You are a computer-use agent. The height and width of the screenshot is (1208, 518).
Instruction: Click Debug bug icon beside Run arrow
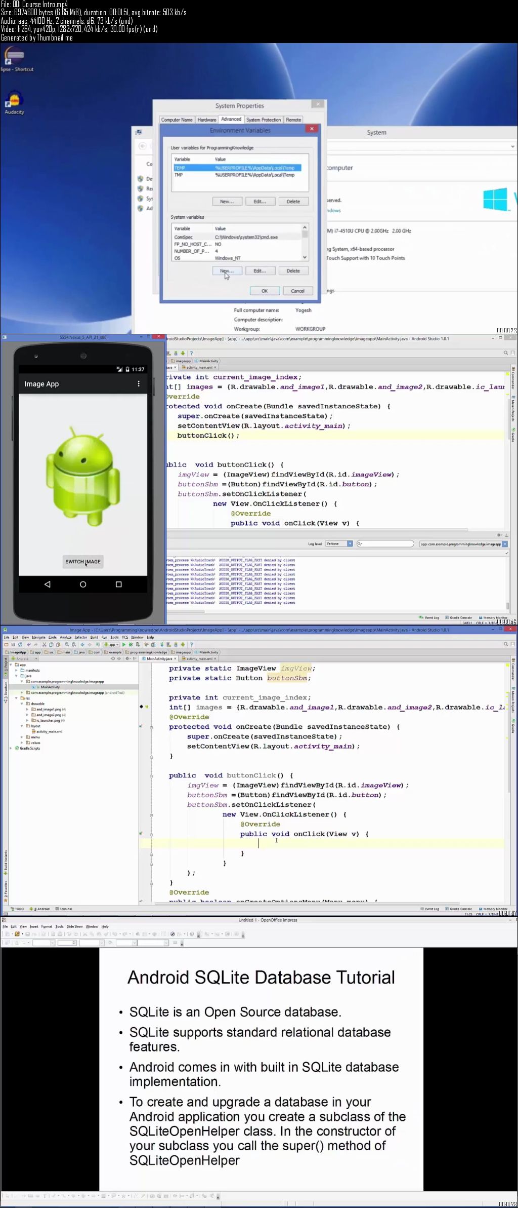(x=131, y=645)
